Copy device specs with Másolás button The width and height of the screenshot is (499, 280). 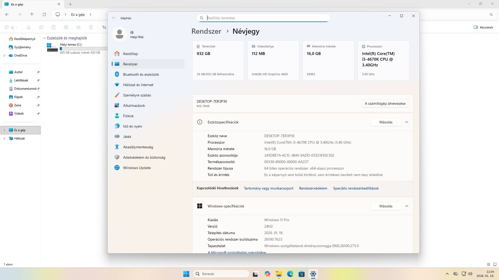click(x=386, y=122)
